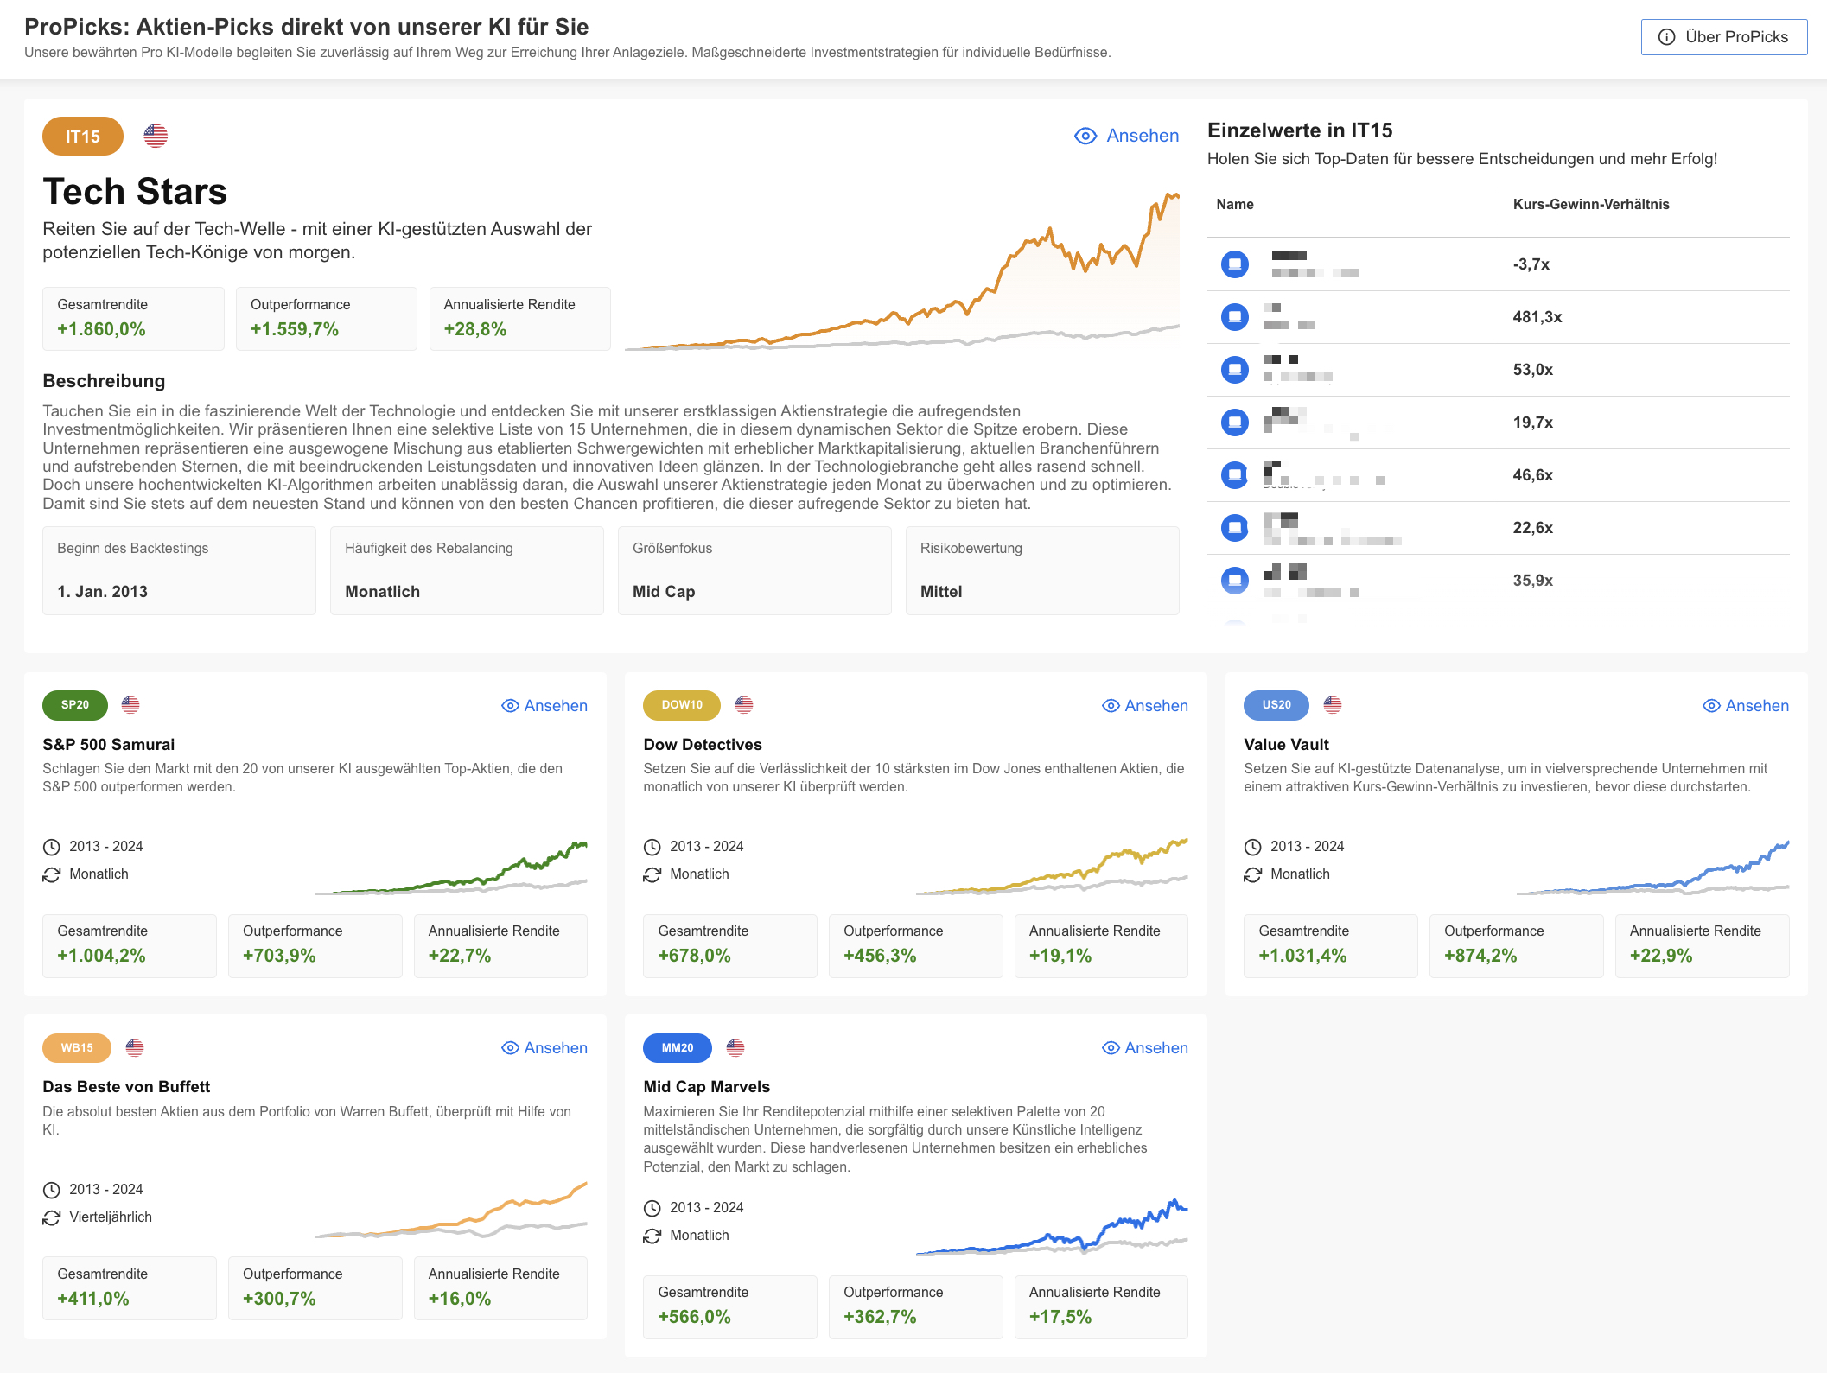Screen dimensions: 1827x1373
Task: Click the Name column header
Action: [x=1235, y=205]
